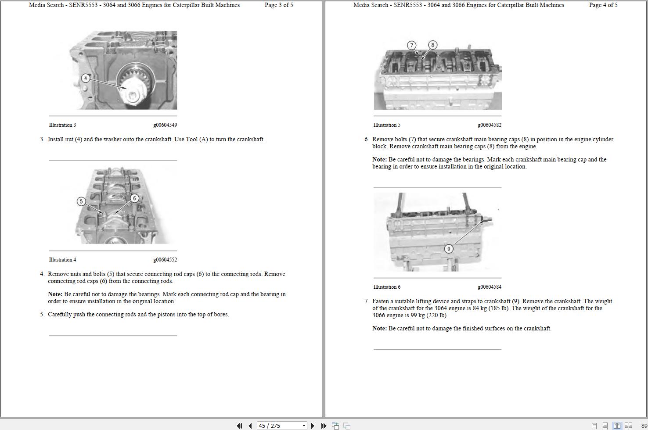The width and height of the screenshot is (648, 430).
Task: Click the previous view navigation icon
Action: click(x=335, y=426)
